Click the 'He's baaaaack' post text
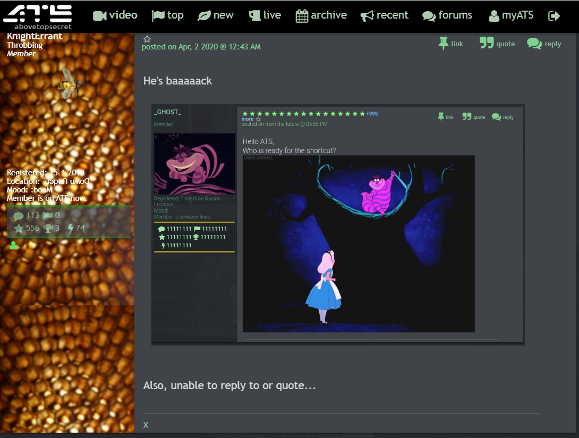 click(x=177, y=81)
